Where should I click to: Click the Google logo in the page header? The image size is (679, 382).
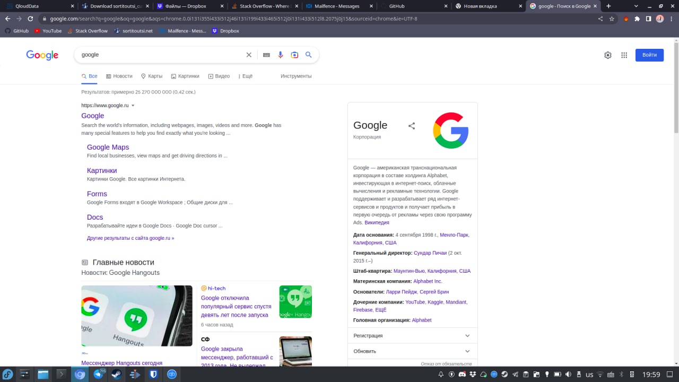coord(42,55)
